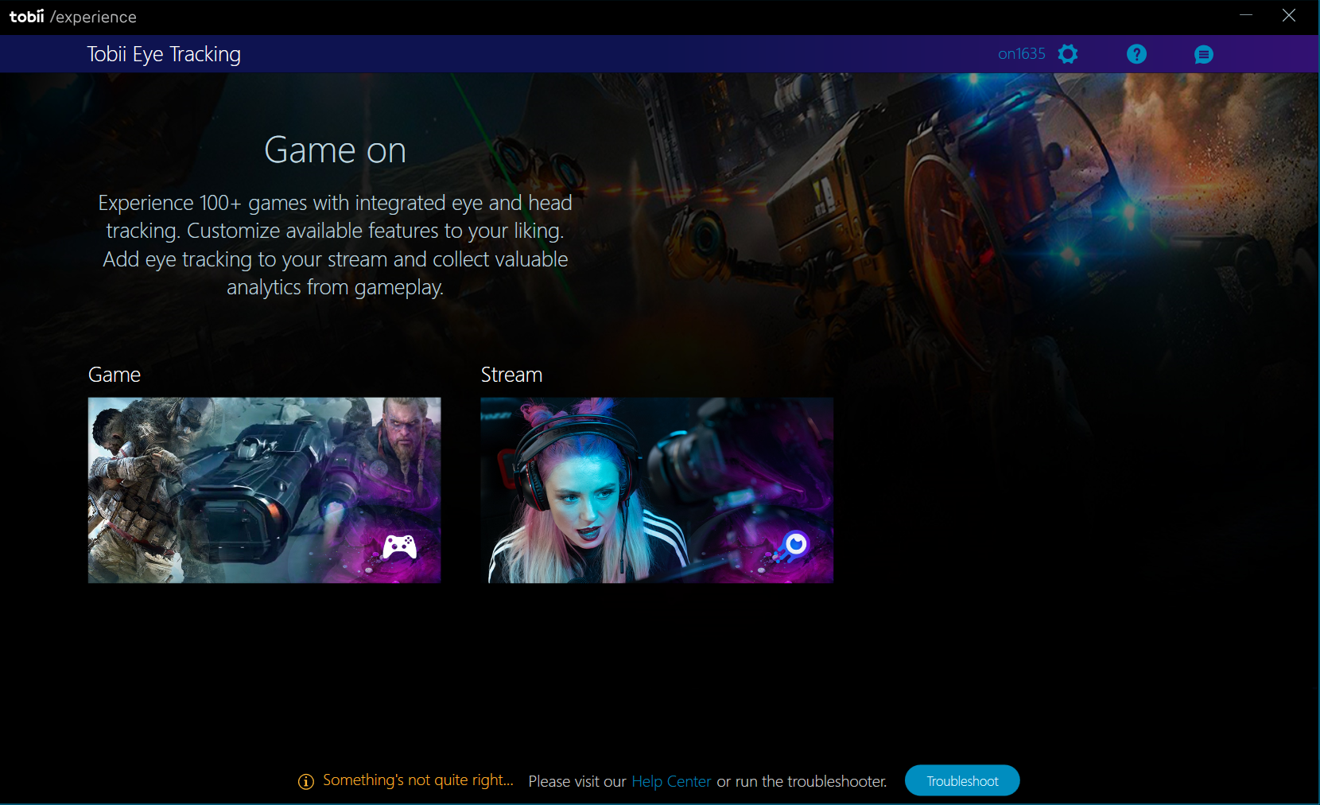Image resolution: width=1320 pixels, height=805 pixels.
Task: Open the Help Center link
Action: click(671, 782)
